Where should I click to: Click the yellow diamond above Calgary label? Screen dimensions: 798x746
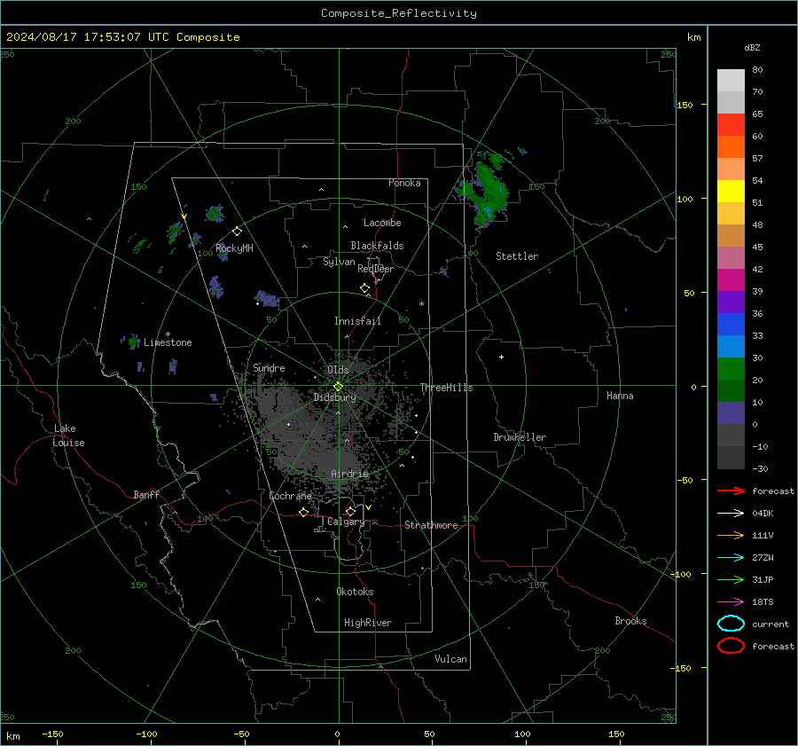(350, 511)
